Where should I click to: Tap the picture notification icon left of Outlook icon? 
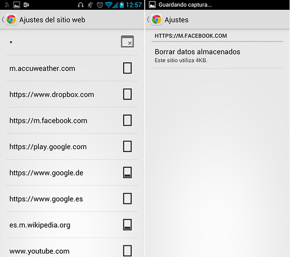[x=17, y=5]
